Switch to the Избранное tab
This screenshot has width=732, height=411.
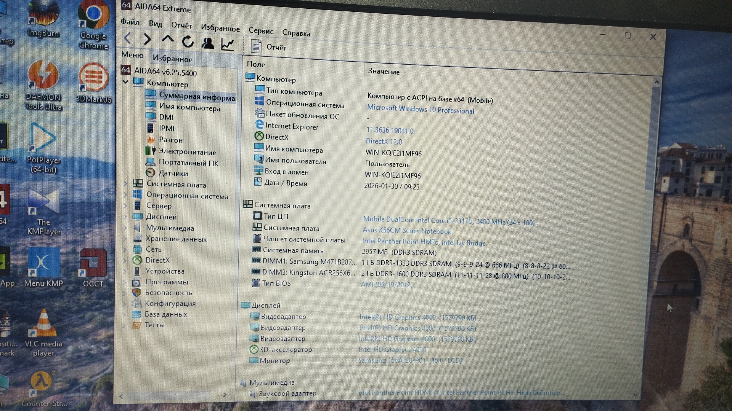click(172, 59)
